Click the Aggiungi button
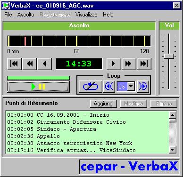The width and height of the screenshot is (183, 177). [103, 104]
